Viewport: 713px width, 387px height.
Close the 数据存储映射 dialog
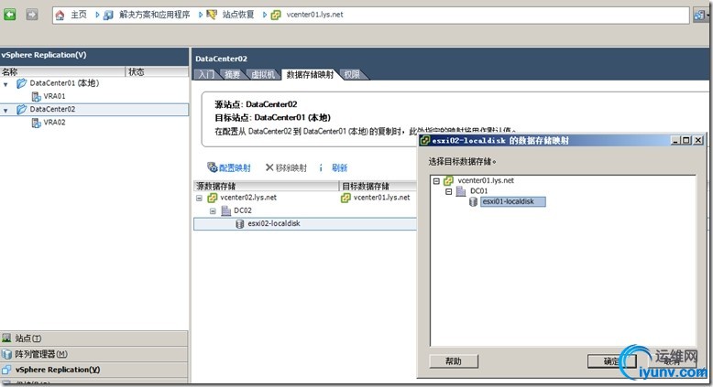pos(698,141)
